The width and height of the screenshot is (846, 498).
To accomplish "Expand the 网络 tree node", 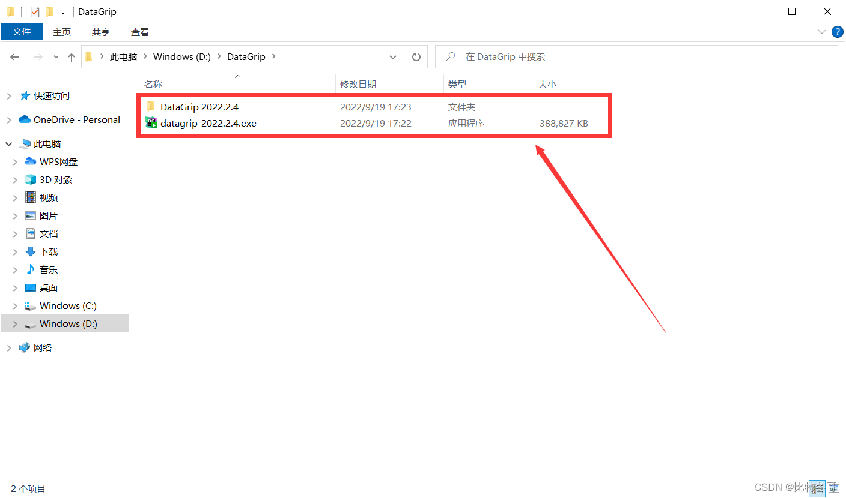I will [9, 348].
